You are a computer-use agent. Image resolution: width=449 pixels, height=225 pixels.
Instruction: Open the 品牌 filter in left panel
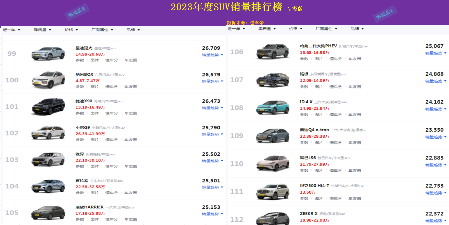coord(133,30)
